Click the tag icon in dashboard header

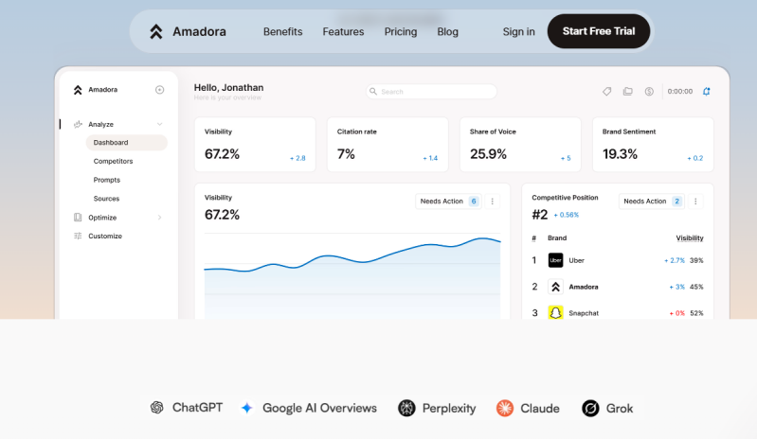[607, 92]
